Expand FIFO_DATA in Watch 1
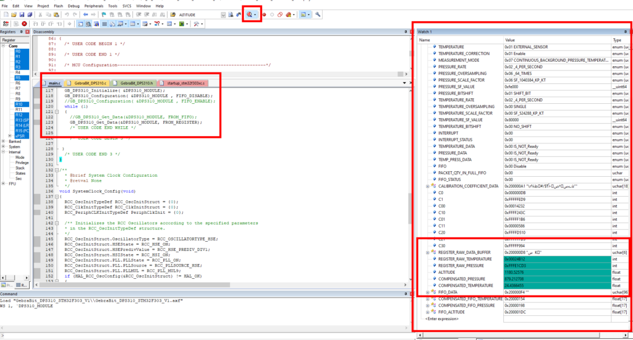This screenshot has height=340, width=633. point(428,292)
